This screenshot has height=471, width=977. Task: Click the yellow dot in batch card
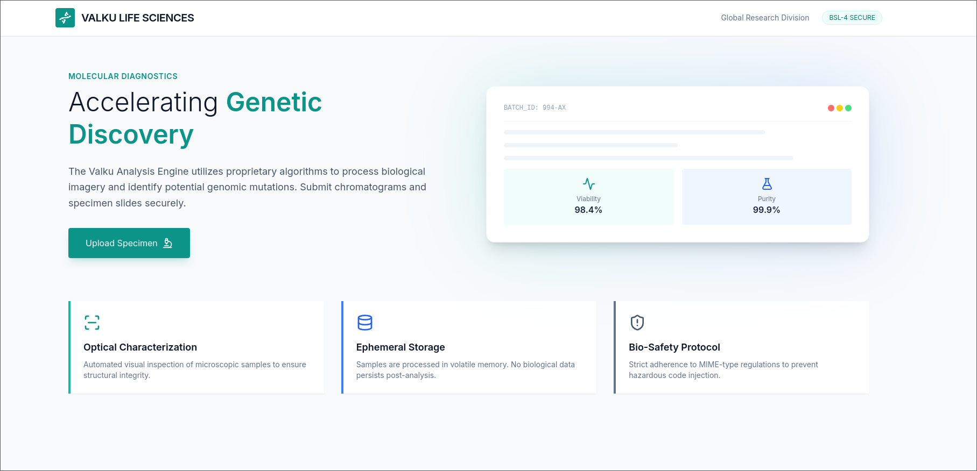pyautogui.click(x=840, y=108)
